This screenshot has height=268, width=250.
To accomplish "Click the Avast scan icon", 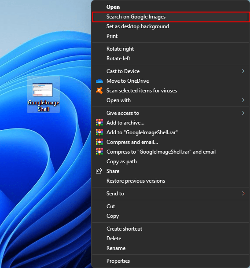I will [99, 90].
